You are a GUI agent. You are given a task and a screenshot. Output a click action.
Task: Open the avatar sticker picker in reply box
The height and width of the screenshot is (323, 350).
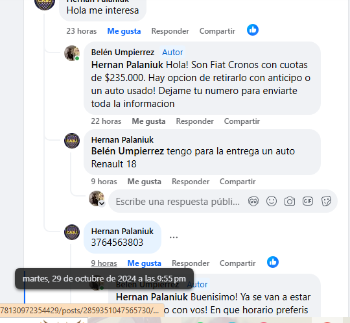coord(253,201)
